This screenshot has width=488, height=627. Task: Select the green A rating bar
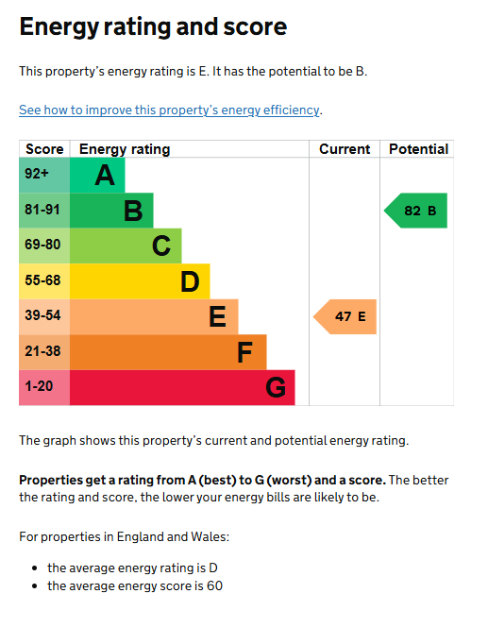[x=97, y=175]
